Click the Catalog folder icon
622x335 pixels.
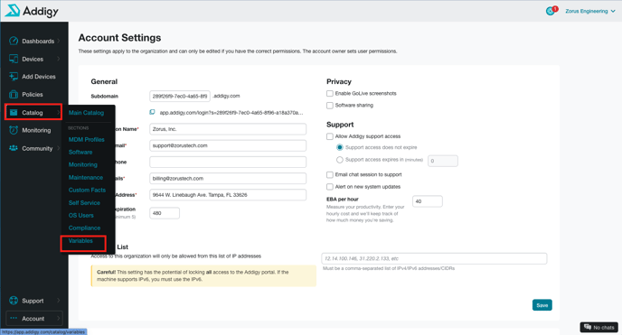click(14, 113)
